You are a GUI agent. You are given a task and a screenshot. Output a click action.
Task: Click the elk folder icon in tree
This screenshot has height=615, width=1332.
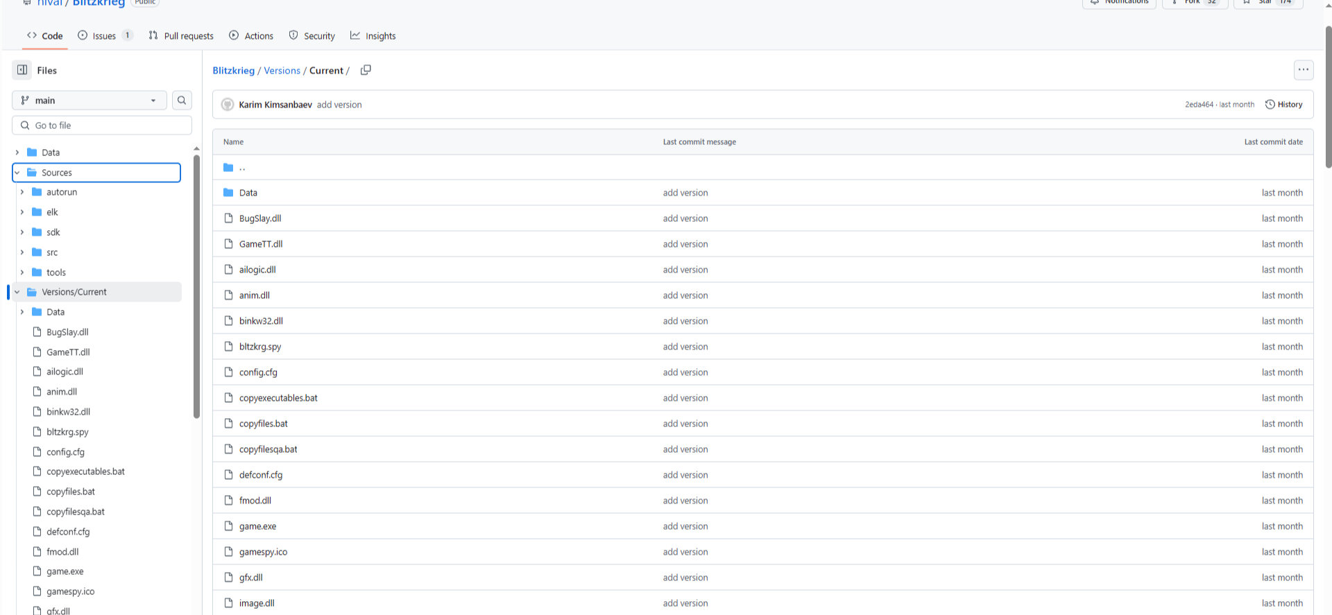(x=37, y=212)
